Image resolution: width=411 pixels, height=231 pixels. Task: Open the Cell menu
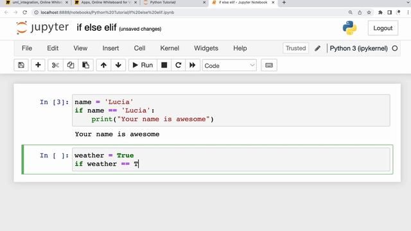[139, 48]
